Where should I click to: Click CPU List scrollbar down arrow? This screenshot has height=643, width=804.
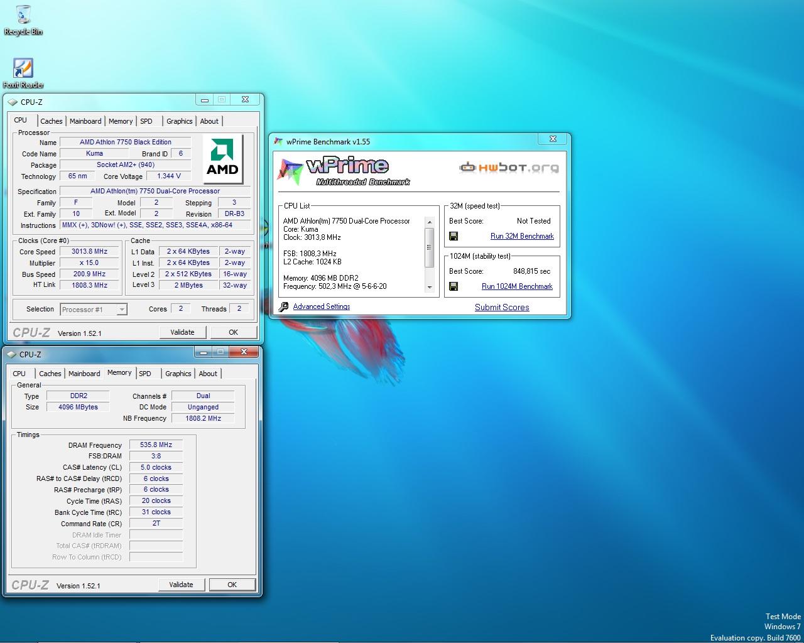430,287
